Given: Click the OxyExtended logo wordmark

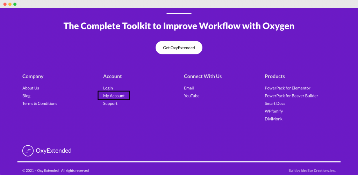Looking at the screenshot, I should 53,151.
